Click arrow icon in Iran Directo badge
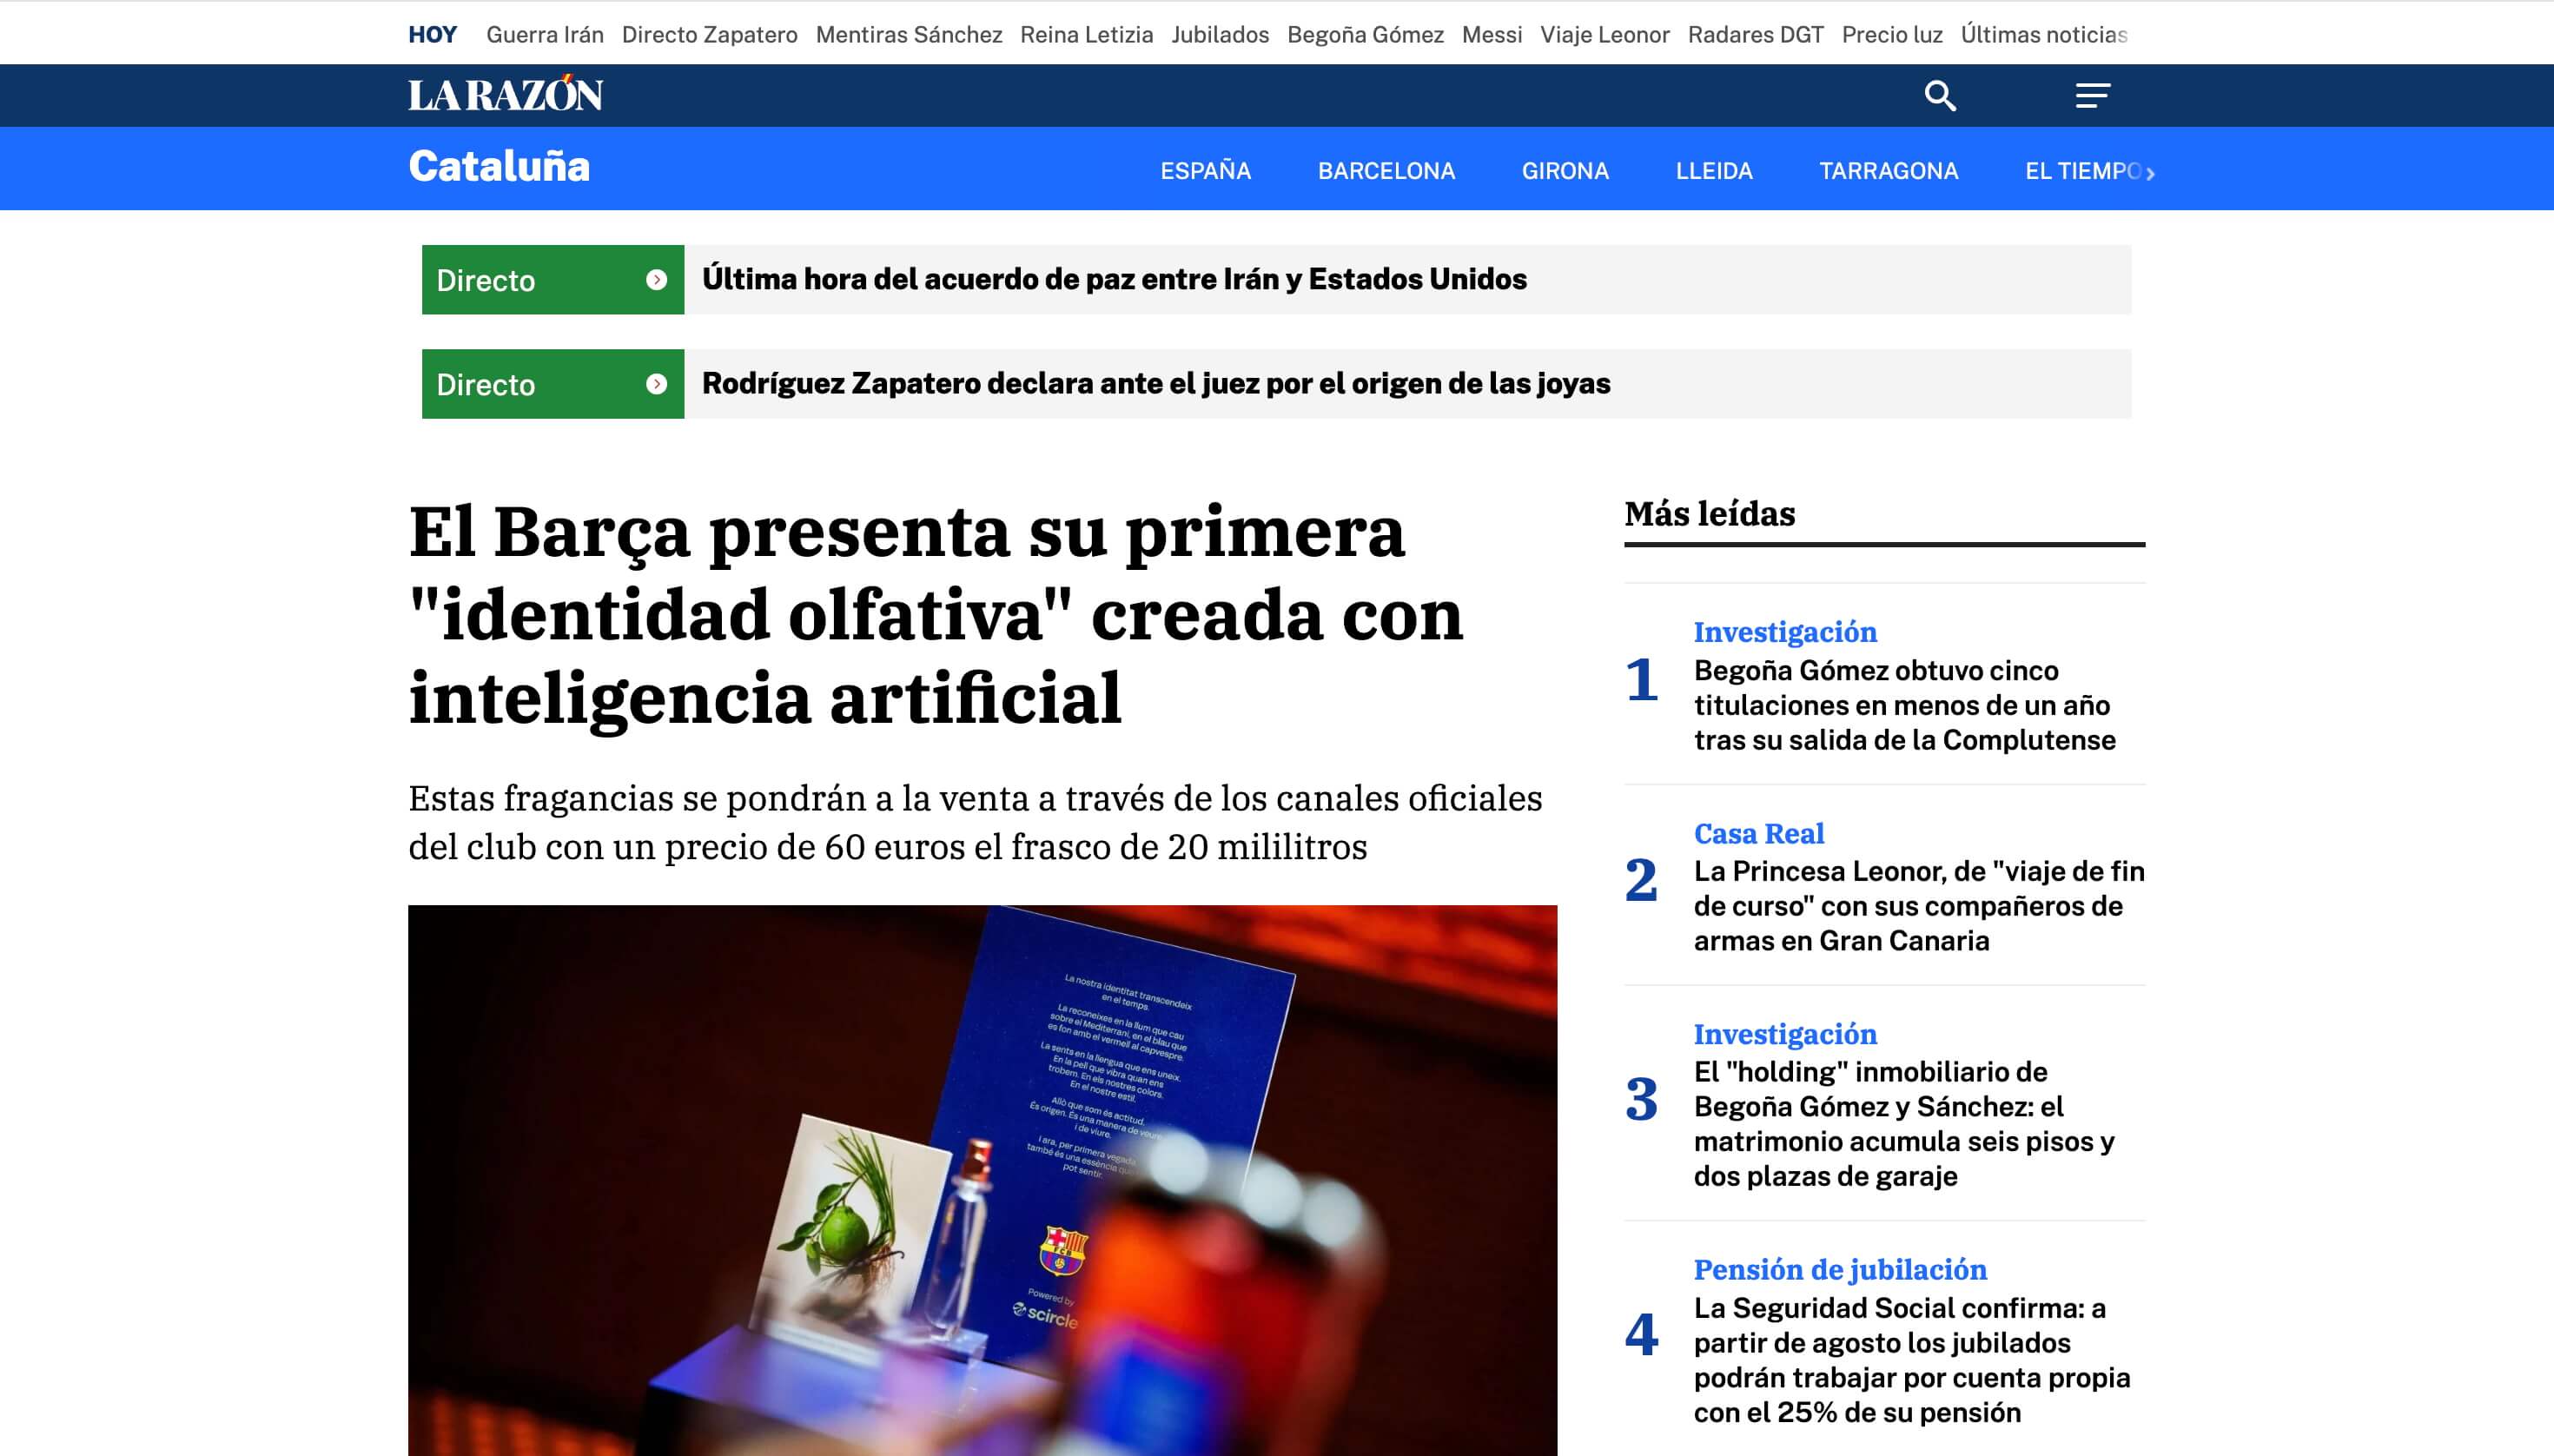 [656, 280]
